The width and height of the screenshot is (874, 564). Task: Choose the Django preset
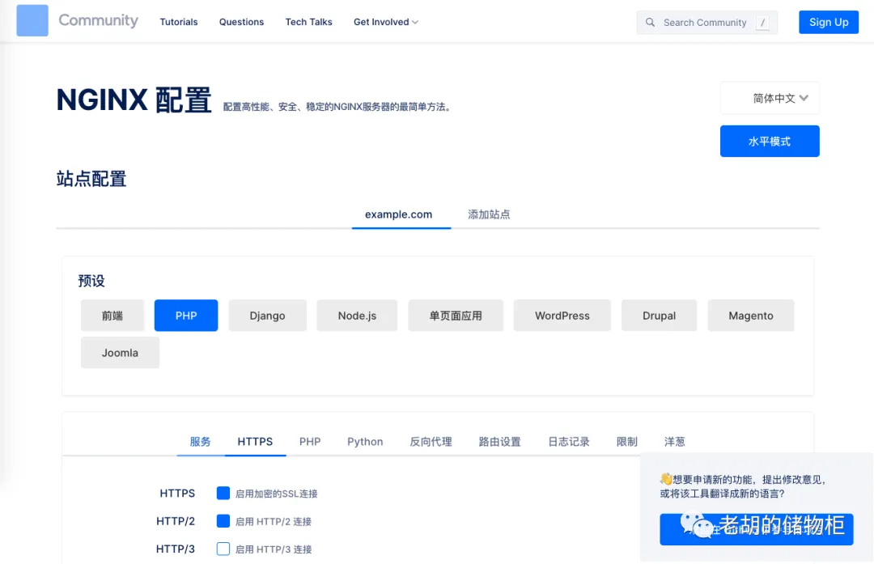(x=268, y=316)
